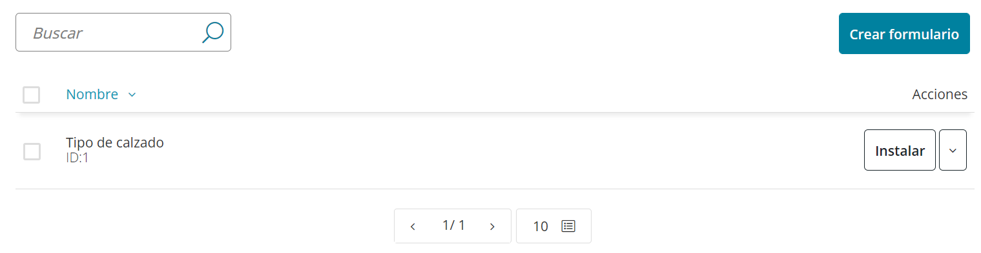Click the Instalar button
981x253 pixels.
[900, 150]
